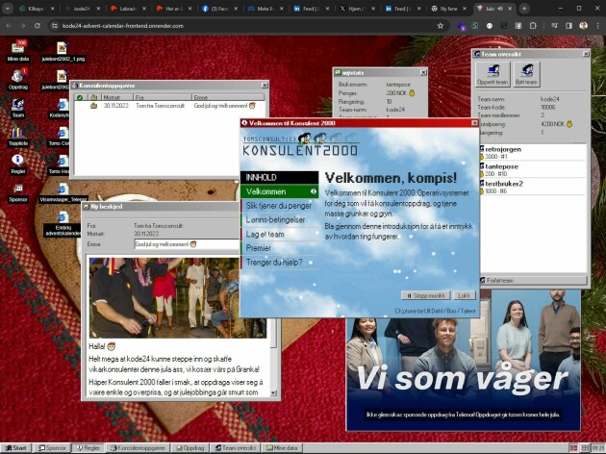Open the Mine data desktop icon
606x454 pixels.
[17, 50]
